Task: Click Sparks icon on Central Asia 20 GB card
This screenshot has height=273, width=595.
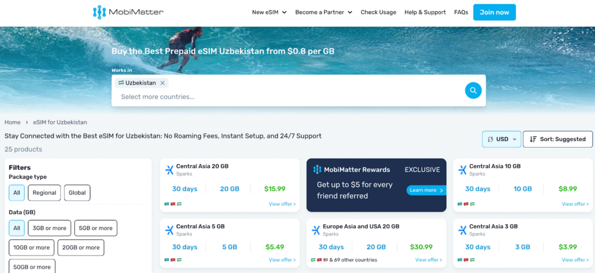Action: coord(169,170)
